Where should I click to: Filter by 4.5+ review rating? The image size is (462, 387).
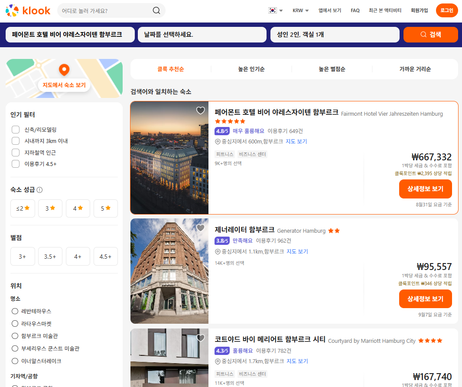(105, 257)
